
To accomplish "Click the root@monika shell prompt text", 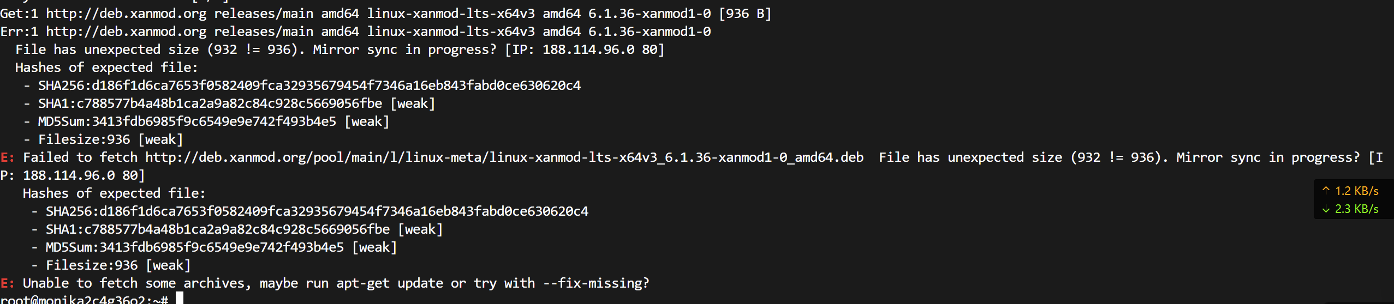I will (82, 300).
